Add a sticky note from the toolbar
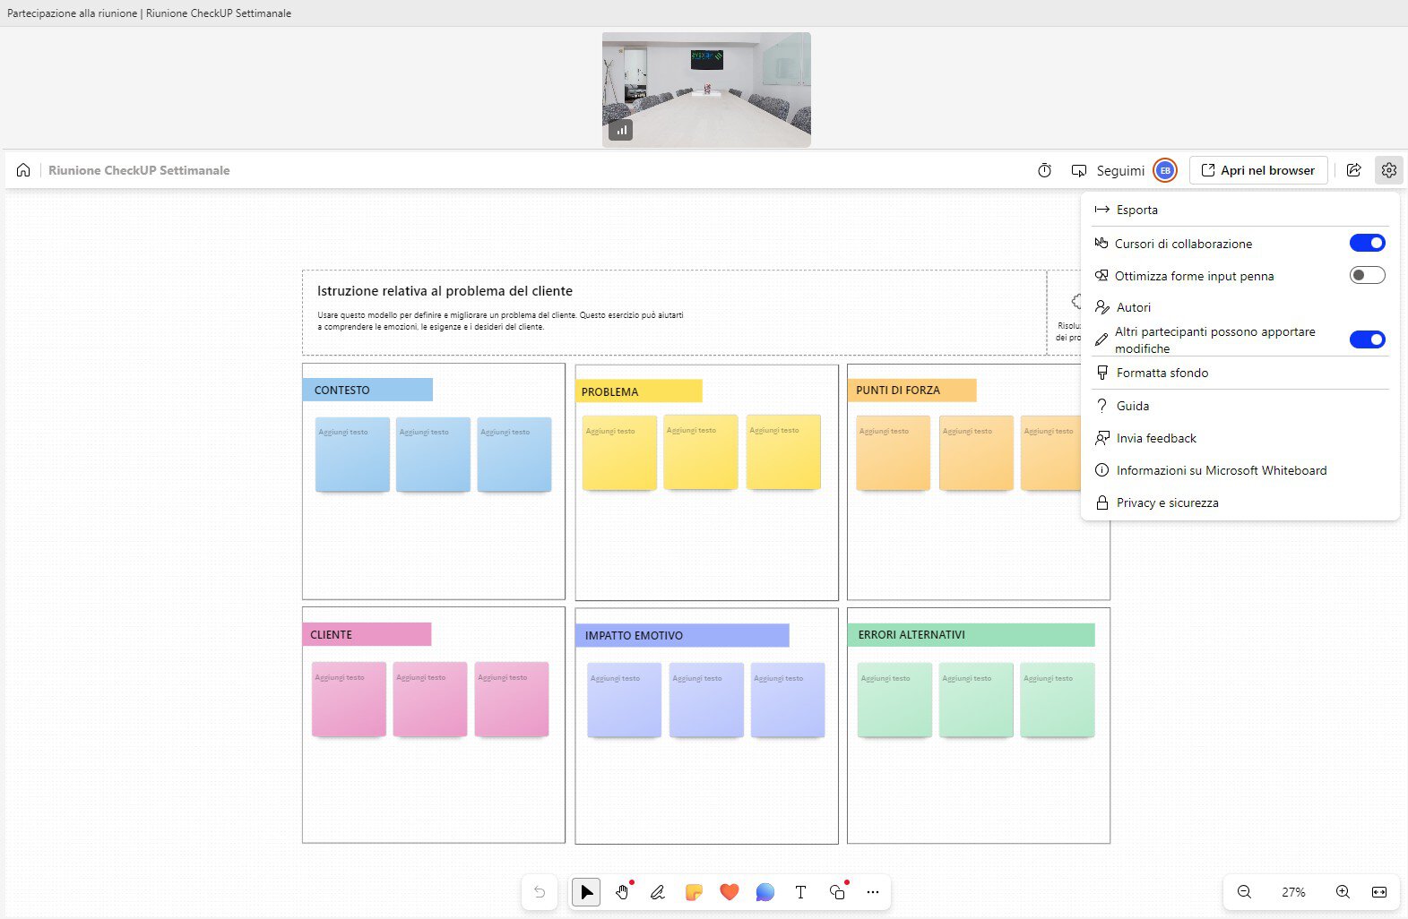 pyautogui.click(x=694, y=892)
